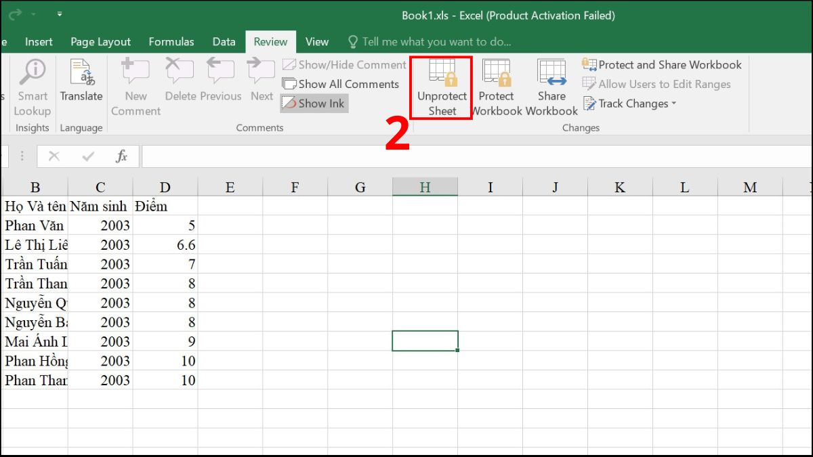
Task: Switch to the Formulas tab
Action: click(171, 41)
